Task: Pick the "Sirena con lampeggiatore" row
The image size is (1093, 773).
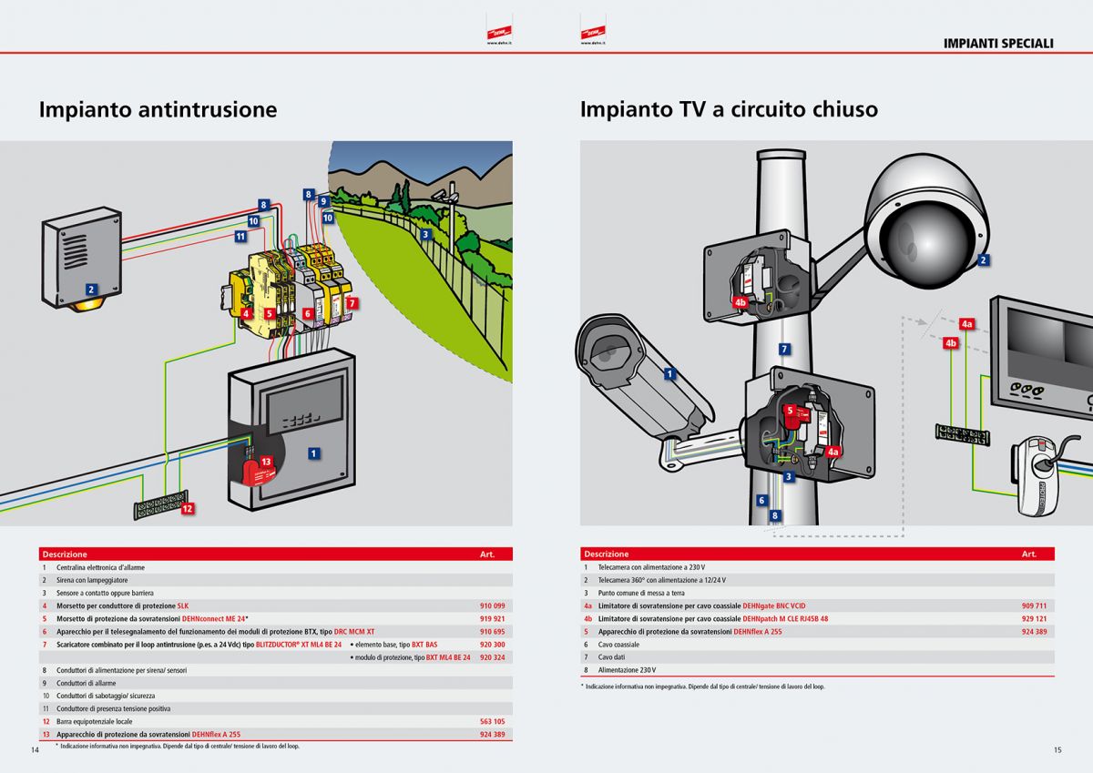Action: pyautogui.click(x=276, y=580)
